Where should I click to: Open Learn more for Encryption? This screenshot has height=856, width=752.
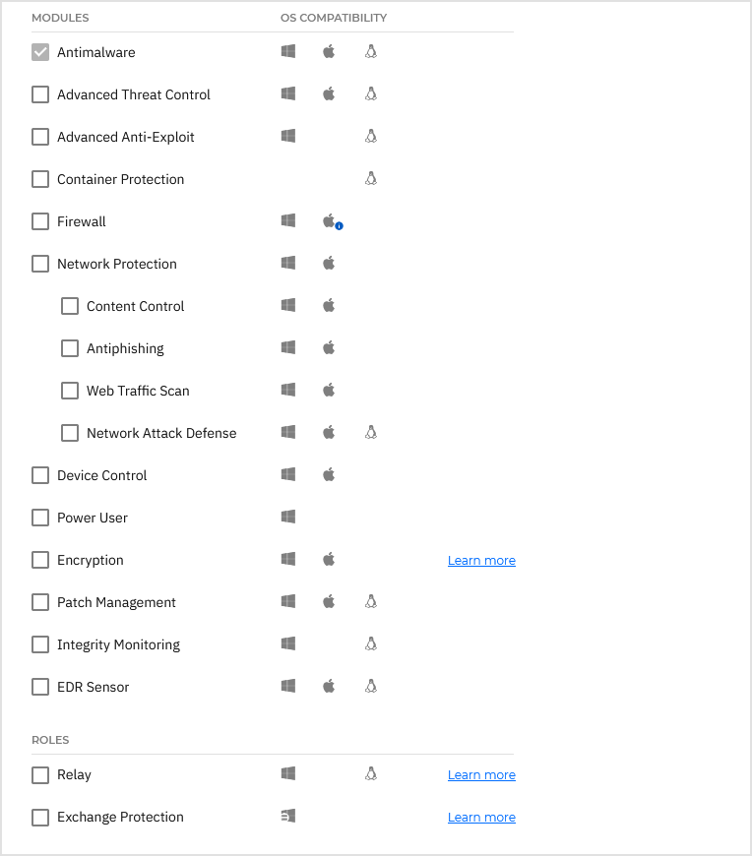pyautogui.click(x=481, y=560)
